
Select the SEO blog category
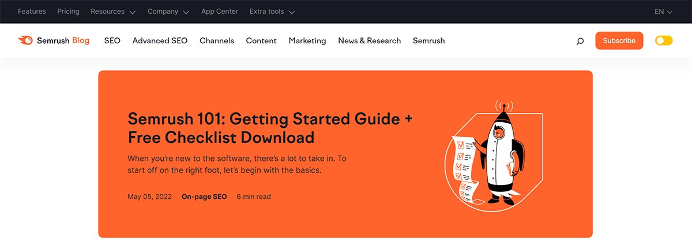point(112,41)
